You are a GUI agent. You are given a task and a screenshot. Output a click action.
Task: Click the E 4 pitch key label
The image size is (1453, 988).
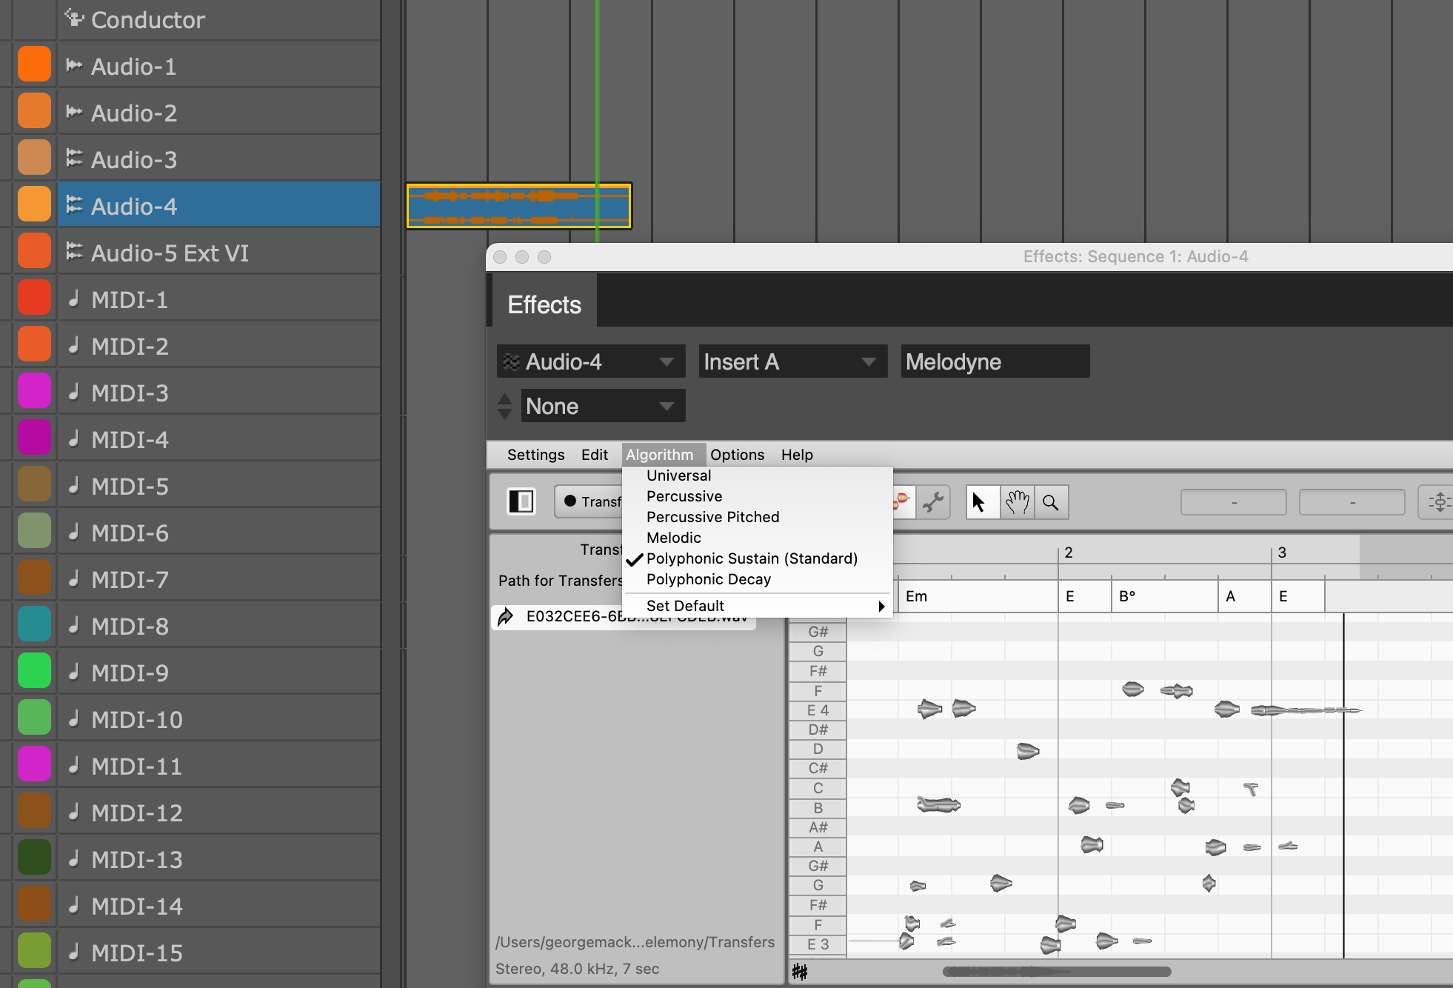coord(818,710)
